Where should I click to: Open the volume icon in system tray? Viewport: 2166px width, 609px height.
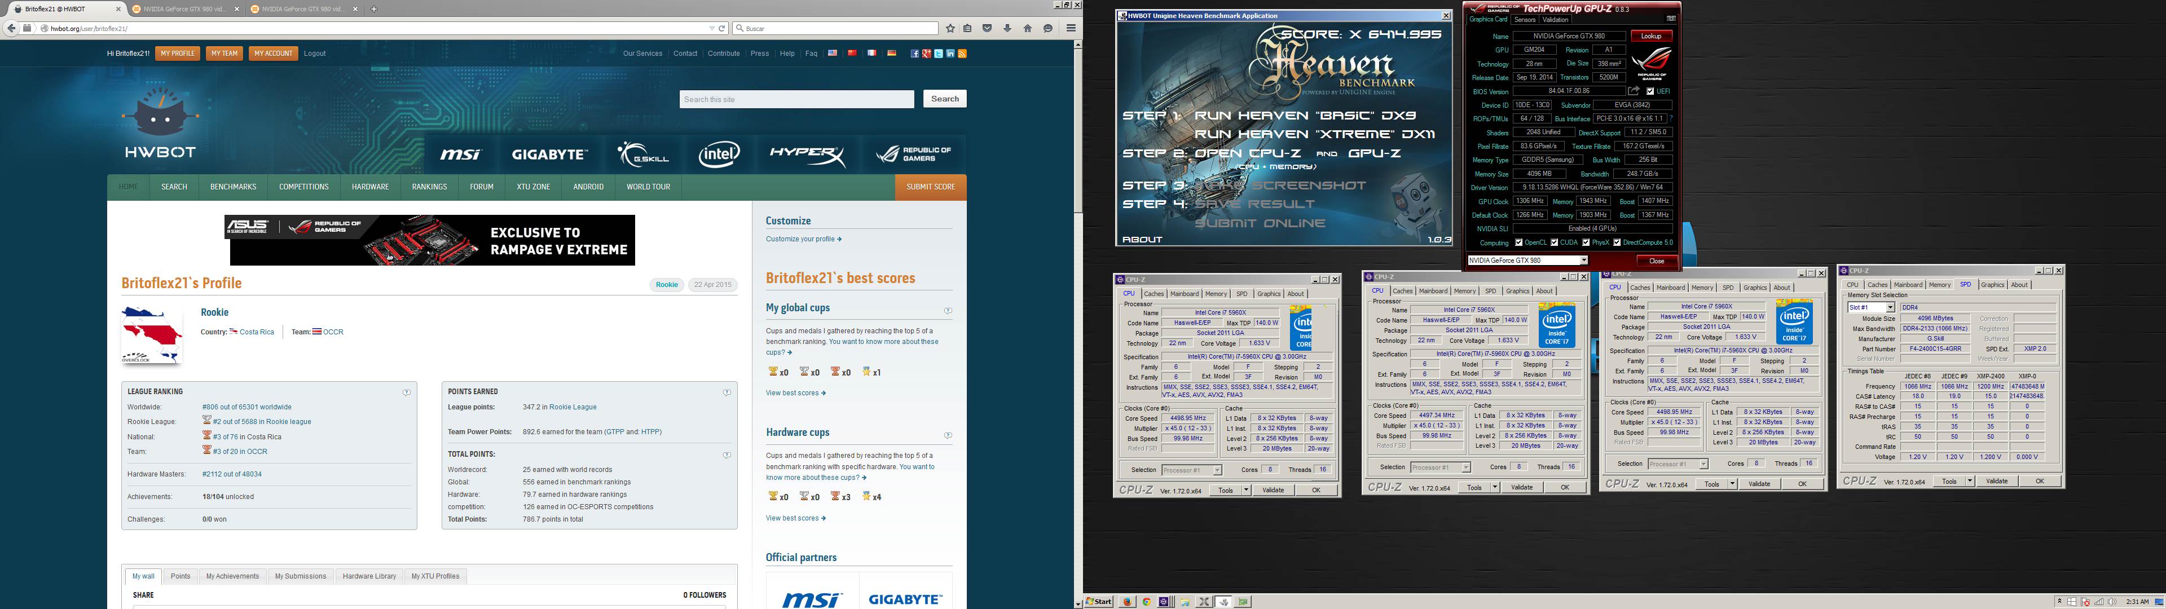2113,602
